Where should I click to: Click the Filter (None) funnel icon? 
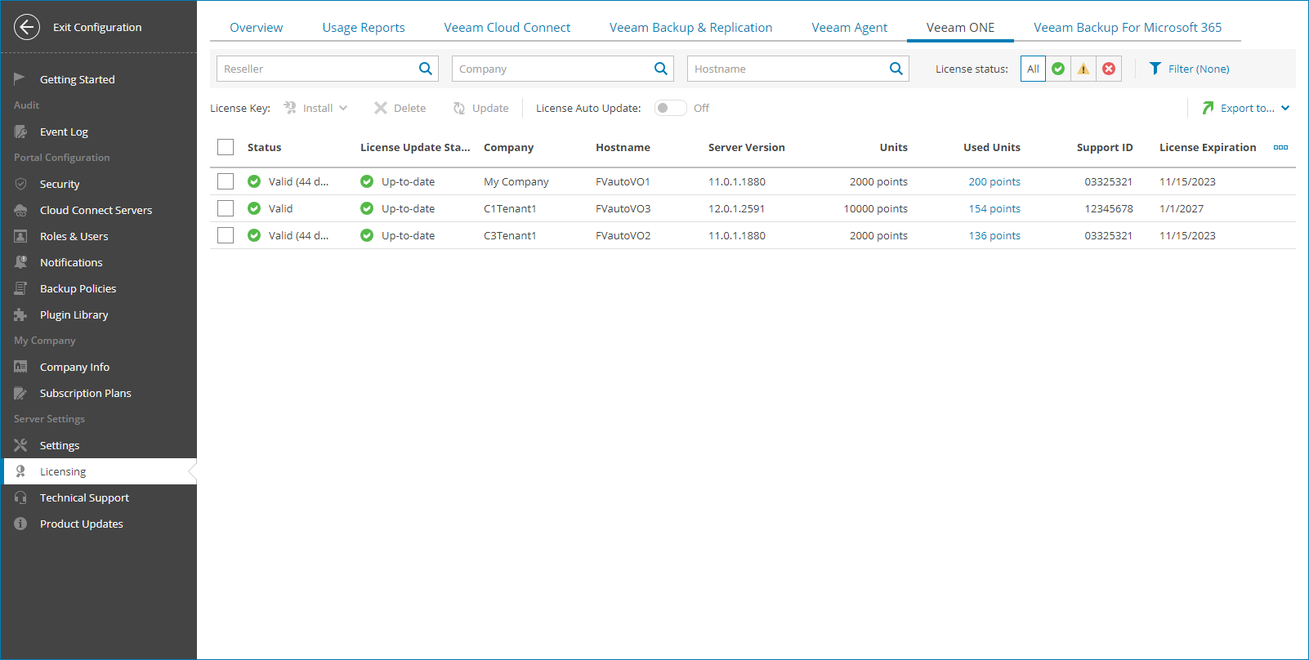coord(1155,69)
